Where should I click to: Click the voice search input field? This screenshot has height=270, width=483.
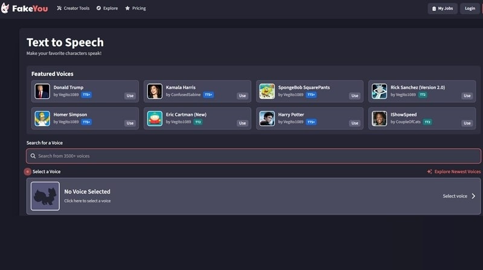[254, 156]
